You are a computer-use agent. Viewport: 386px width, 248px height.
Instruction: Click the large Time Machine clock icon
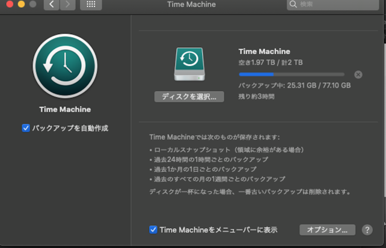tap(65, 66)
